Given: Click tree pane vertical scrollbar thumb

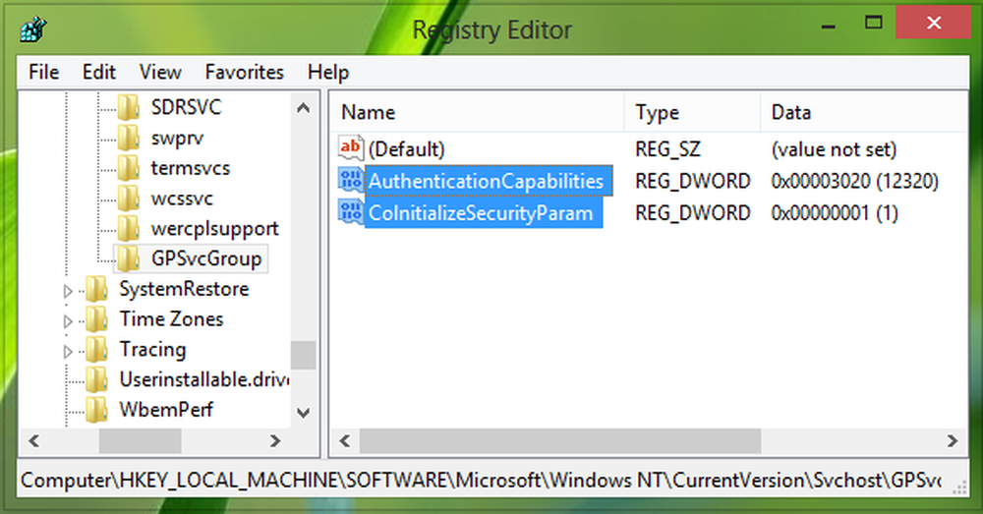Looking at the screenshot, I should [x=304, y=355].
